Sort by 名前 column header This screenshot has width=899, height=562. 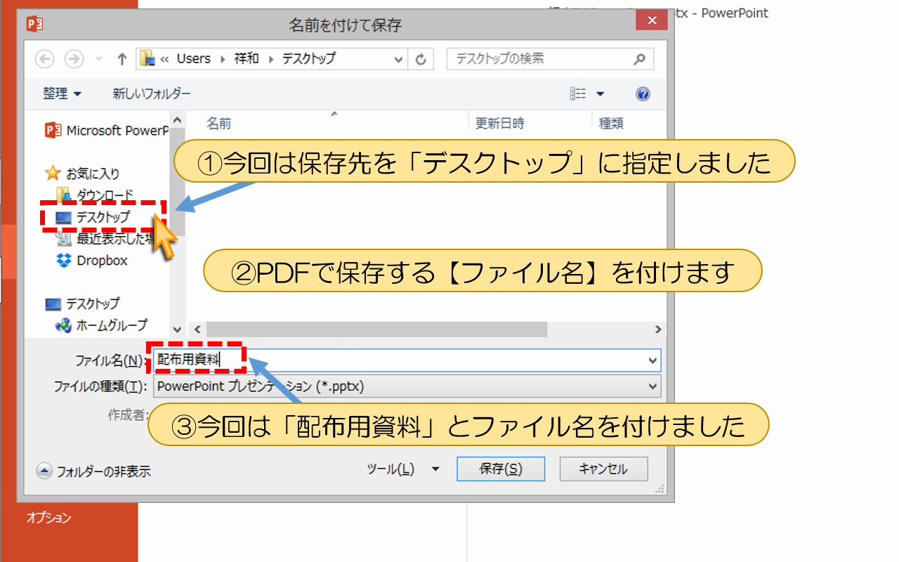219,124
